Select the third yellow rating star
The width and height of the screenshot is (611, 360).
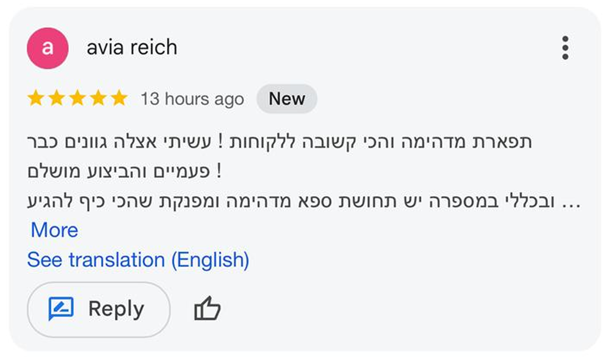(x=77, y=99)
